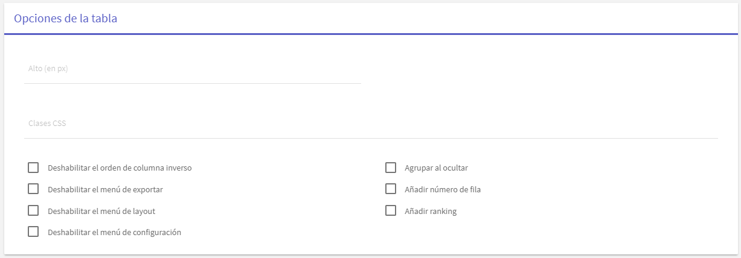Viewport: 741px width, 258px height.
Task: Click the 'Añadir número de fila' label text
Action: click(443, 190)
